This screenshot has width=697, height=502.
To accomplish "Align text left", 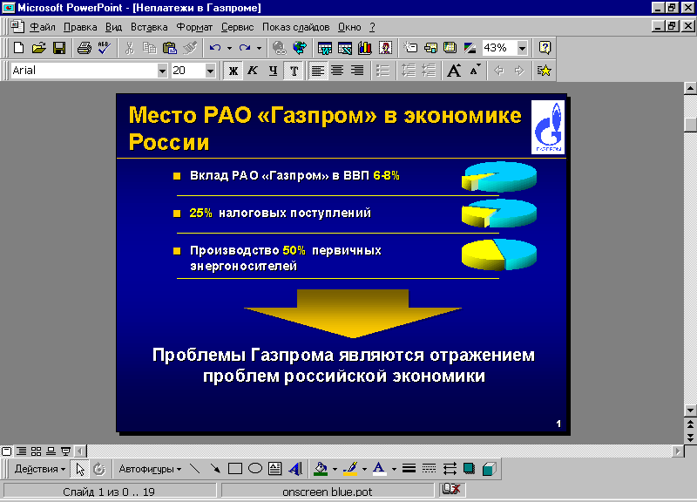I will click(317, 71).
